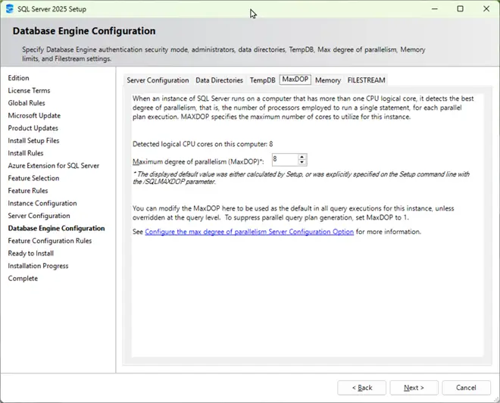Select the Ready to Install step
Viewport: 500px width, 403px height.
(x=30, y=254)
